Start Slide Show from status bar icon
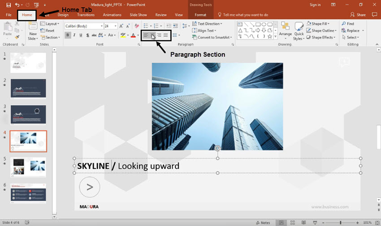Image resolution: width=381 pixels, height=226 pixels. [x=314, y=222]
